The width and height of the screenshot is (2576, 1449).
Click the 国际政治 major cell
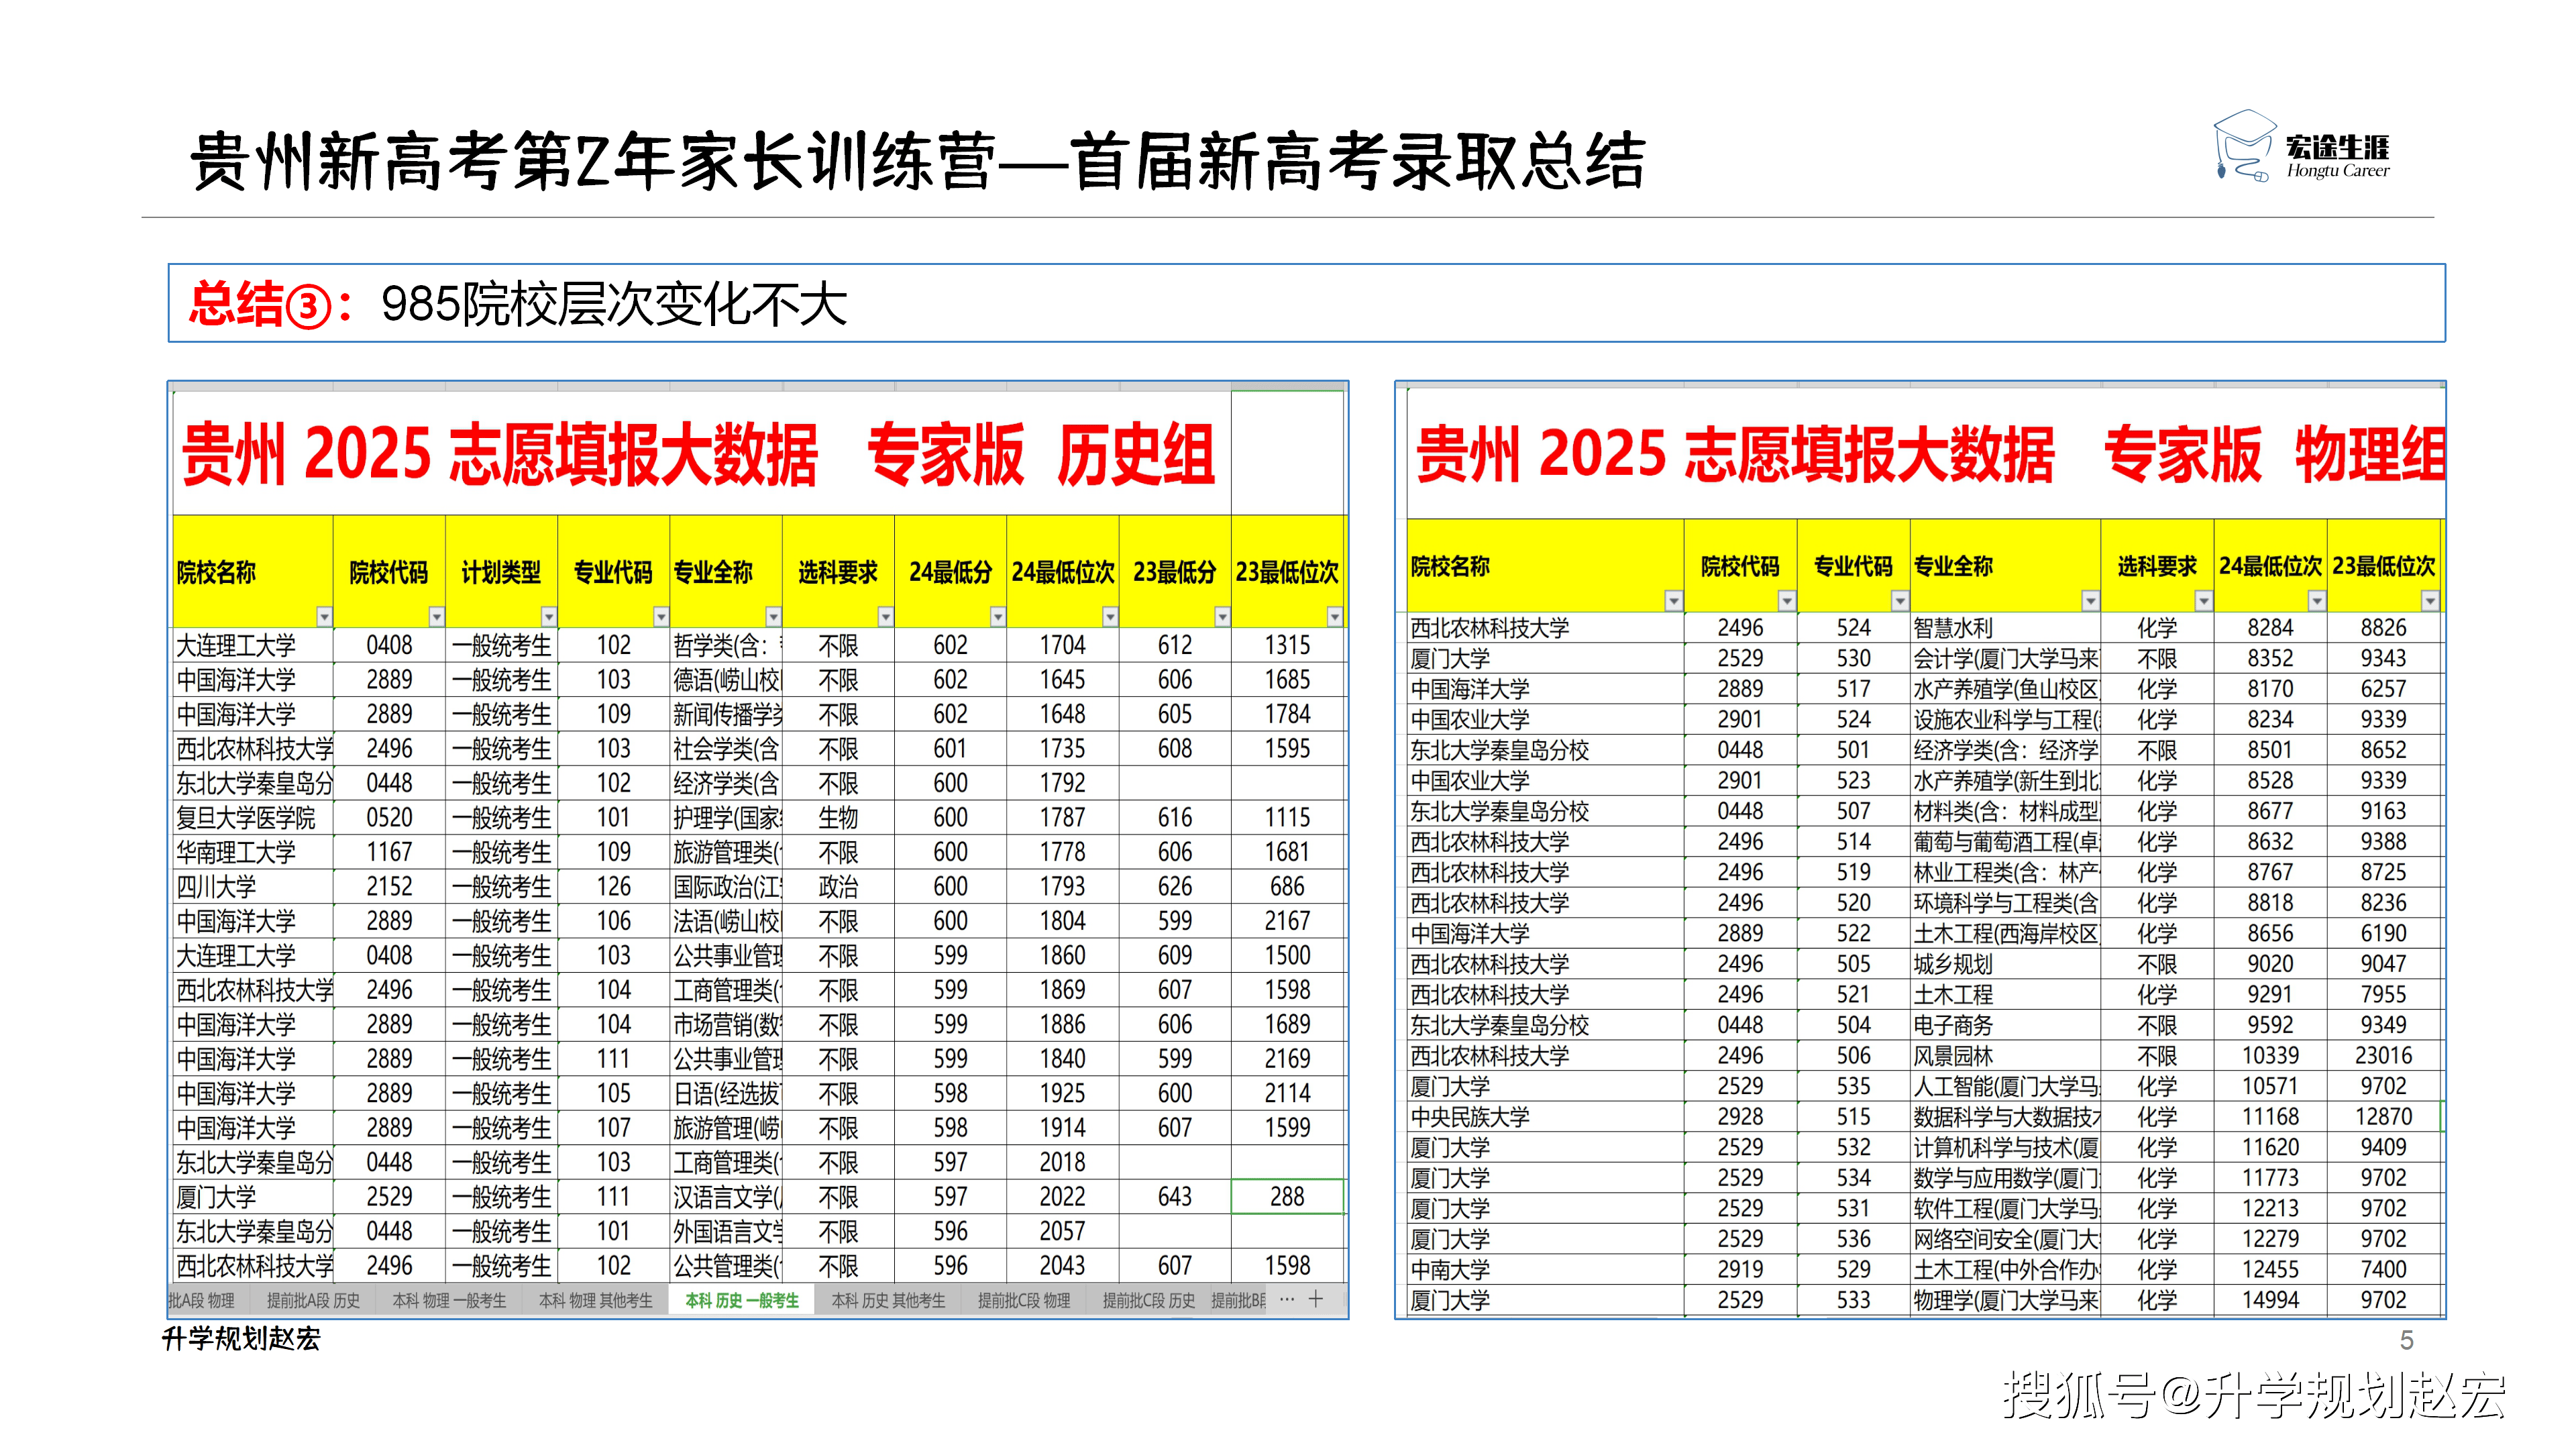click(x=726, y=887)
